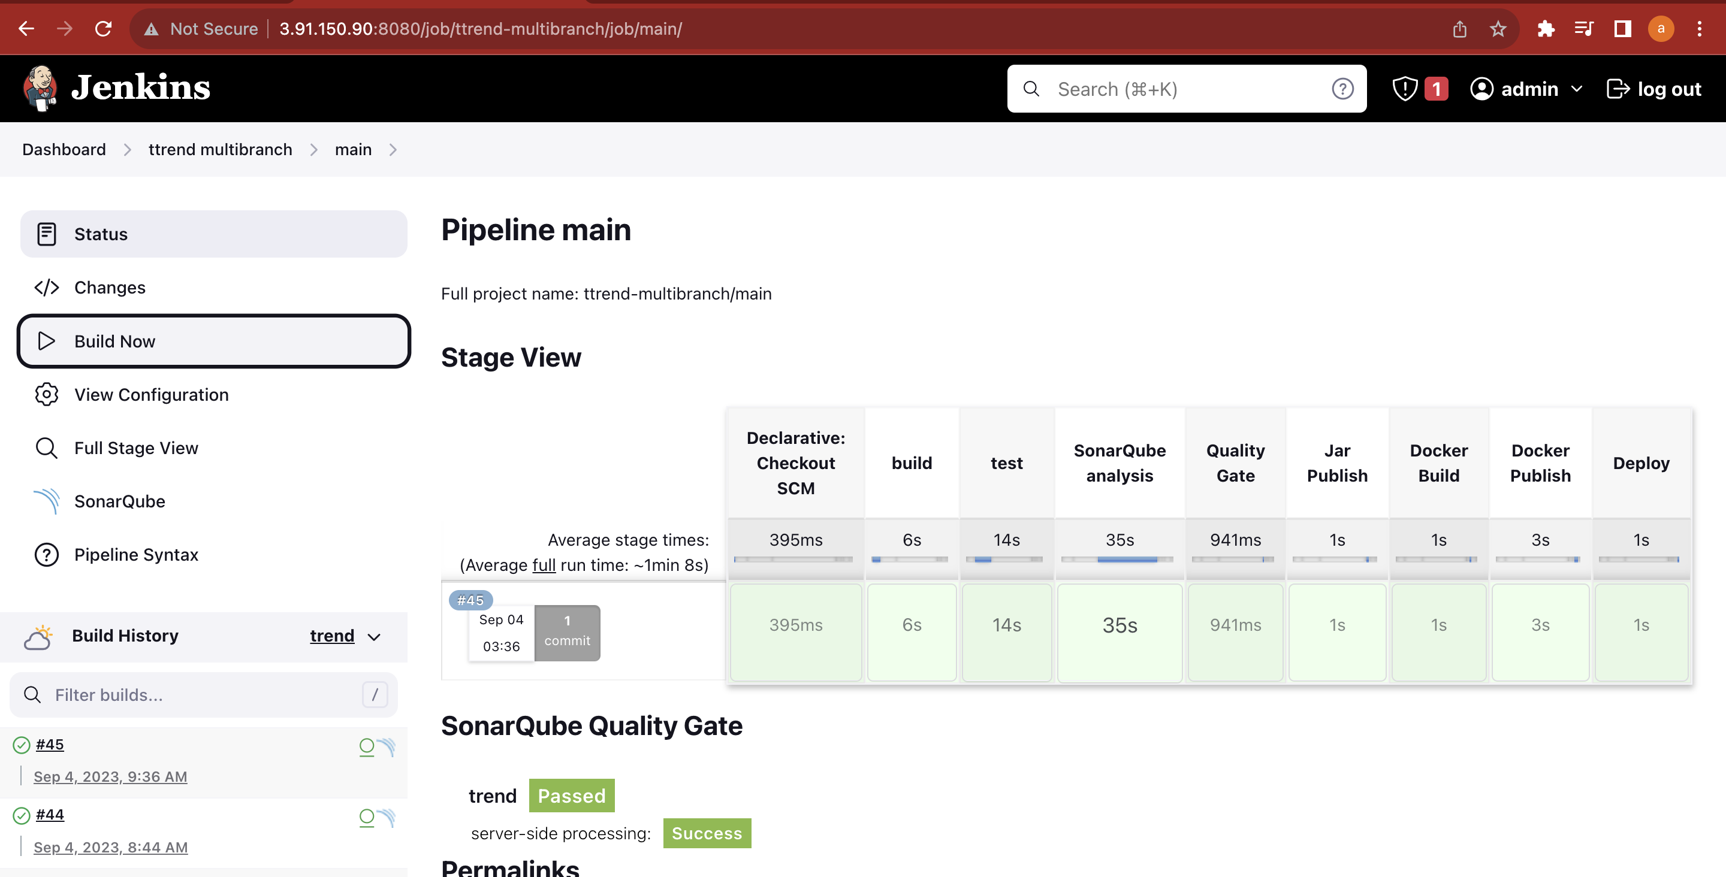The image size is (1726, 877).
Task: Open the security warnings shield icon
Action: click(1404, 89)
